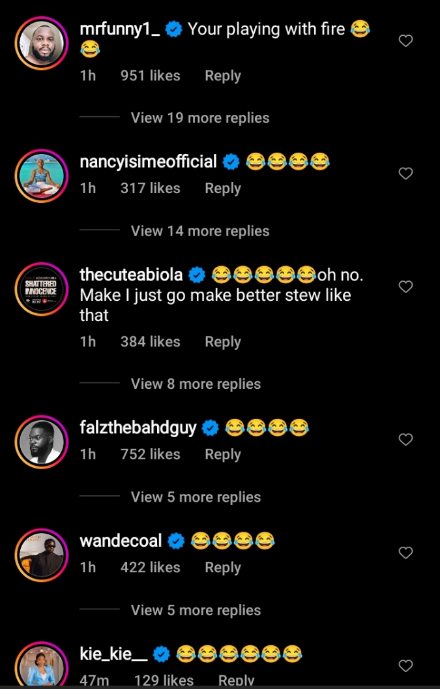This screenshot has width=440, height=689.
Task: Like wandecoal's comment
Action: coord(405,553)
